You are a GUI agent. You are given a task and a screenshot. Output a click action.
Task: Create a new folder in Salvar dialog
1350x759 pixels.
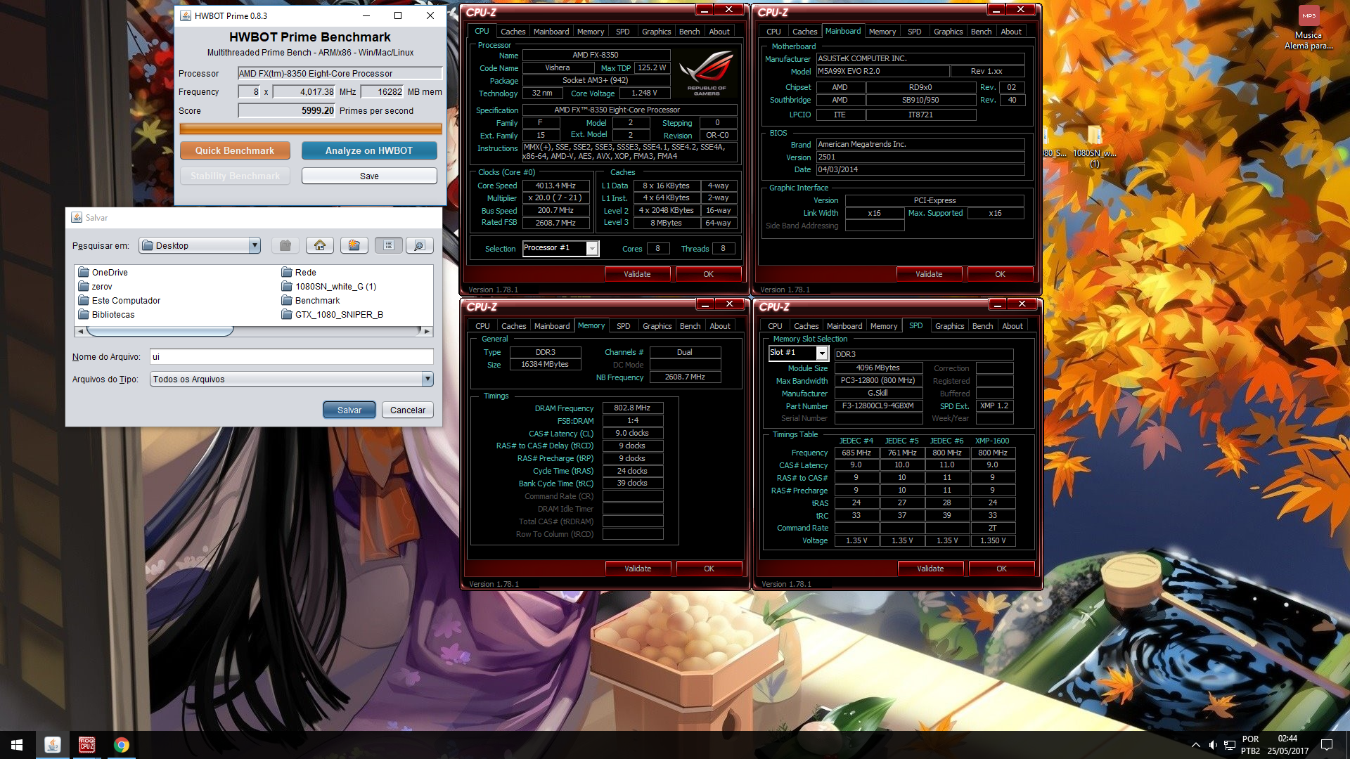[354, 245]
